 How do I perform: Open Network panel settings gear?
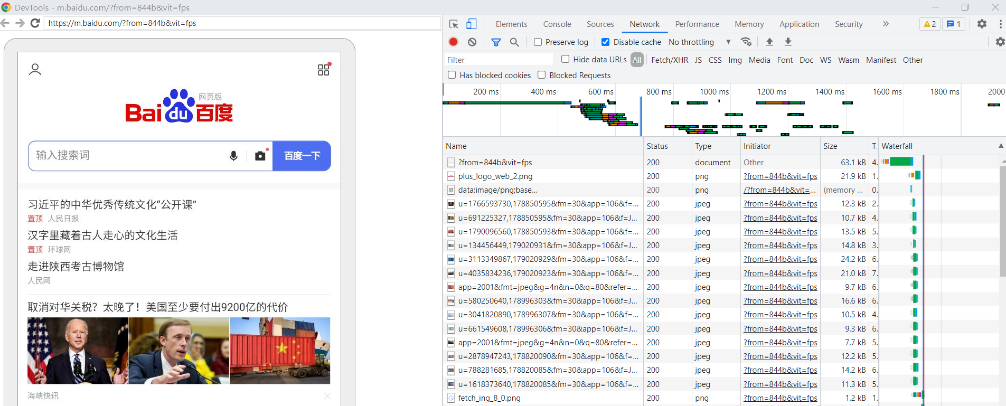[x=1000, y=42]
